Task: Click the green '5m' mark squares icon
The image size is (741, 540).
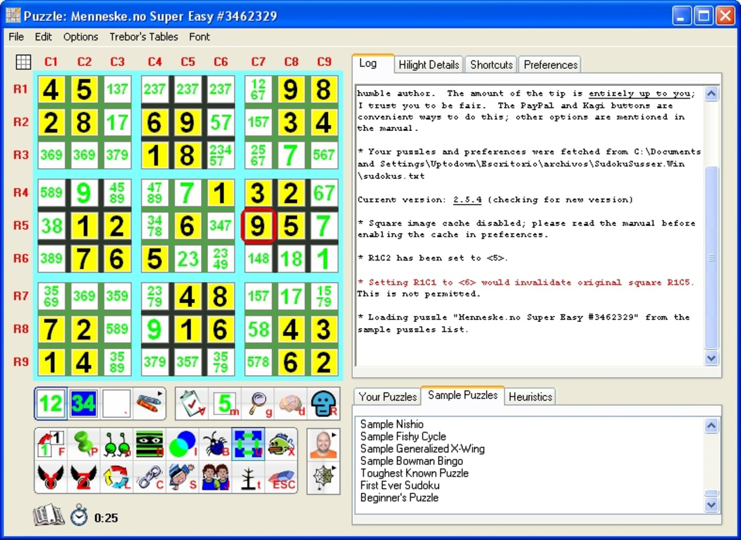Action: pyautogui.click(x=225, y=404)
